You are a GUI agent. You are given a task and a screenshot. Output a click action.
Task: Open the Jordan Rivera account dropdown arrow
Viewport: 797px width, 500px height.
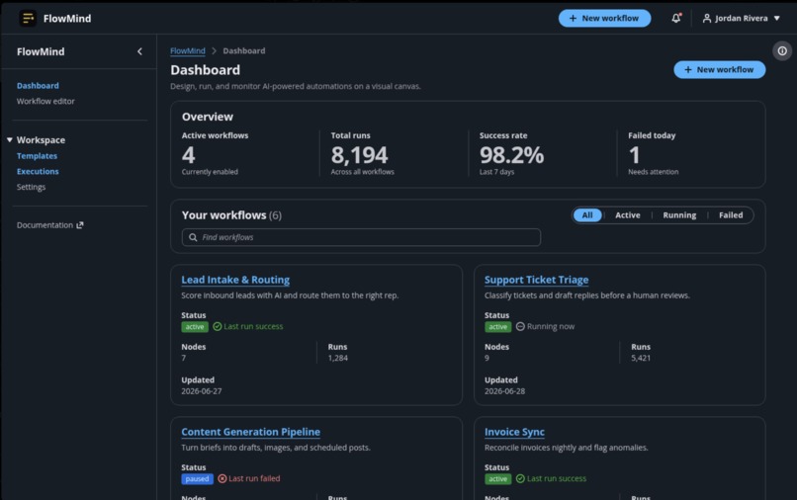click(x=776, y=19)
